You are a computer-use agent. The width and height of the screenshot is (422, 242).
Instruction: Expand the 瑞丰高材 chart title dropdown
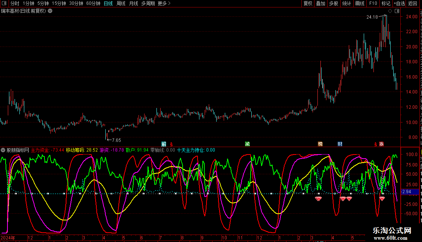click(50, 11)
